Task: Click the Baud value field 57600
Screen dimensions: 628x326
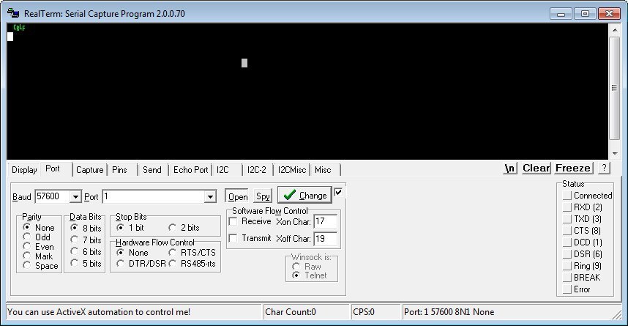Action: (53, 196)
